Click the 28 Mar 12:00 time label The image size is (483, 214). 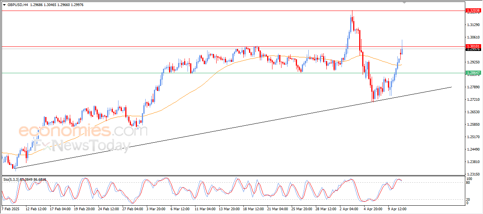pos(326,209)
